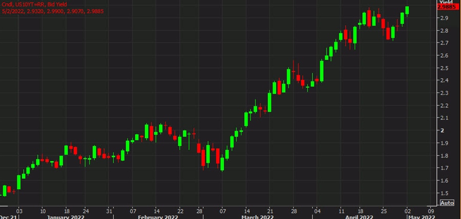The height and width of the screenshot is (219, 461).
Task: Click the 1.7 level on yield axis
Action: [x=444, y=168]
